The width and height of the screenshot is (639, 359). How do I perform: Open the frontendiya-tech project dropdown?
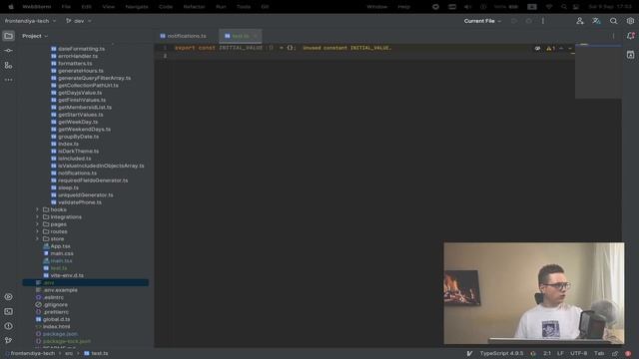click(31, 21)
